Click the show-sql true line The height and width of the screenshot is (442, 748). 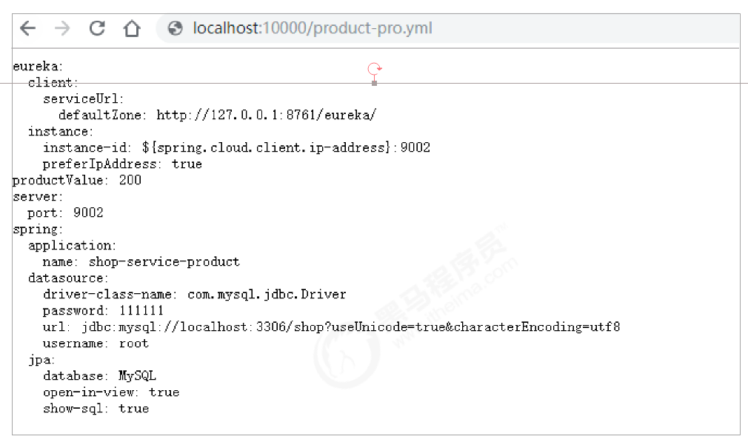point(96,408)
